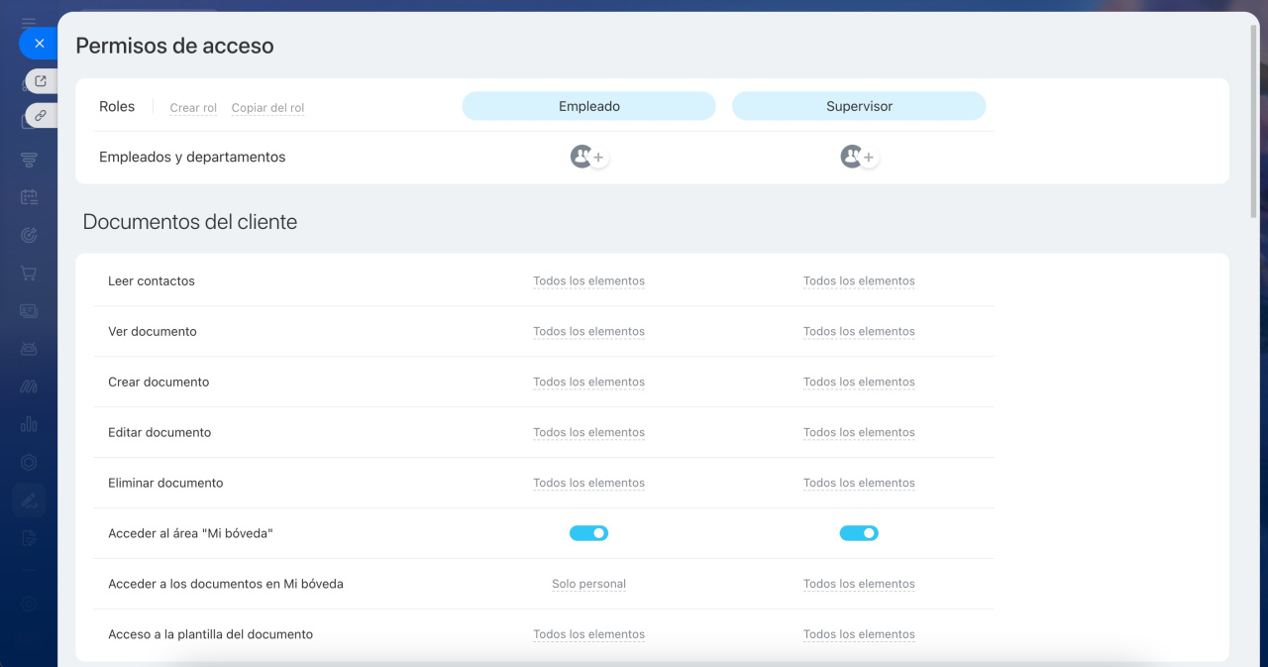Close the access permissions side panel
Image resolution: width=1268 pixels, height=667 pixels.
coord(39,44)
